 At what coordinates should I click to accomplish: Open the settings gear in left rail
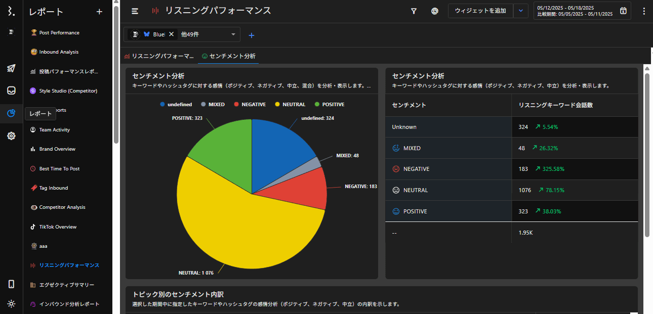(11, 136)
